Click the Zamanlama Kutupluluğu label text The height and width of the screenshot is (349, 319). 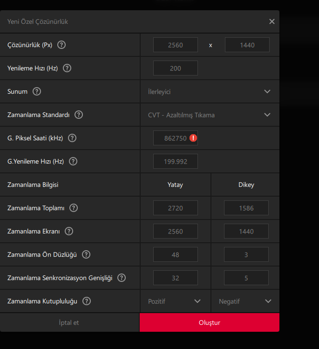42,301
